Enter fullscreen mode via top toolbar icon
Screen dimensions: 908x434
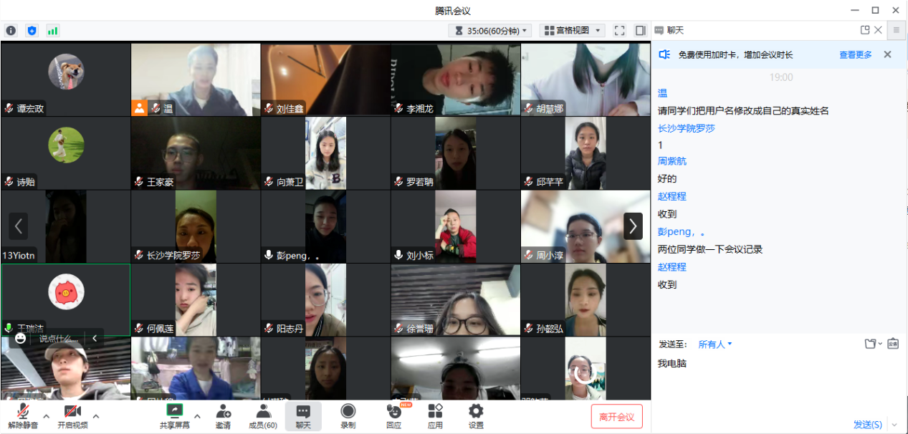[x=620, y=30]
